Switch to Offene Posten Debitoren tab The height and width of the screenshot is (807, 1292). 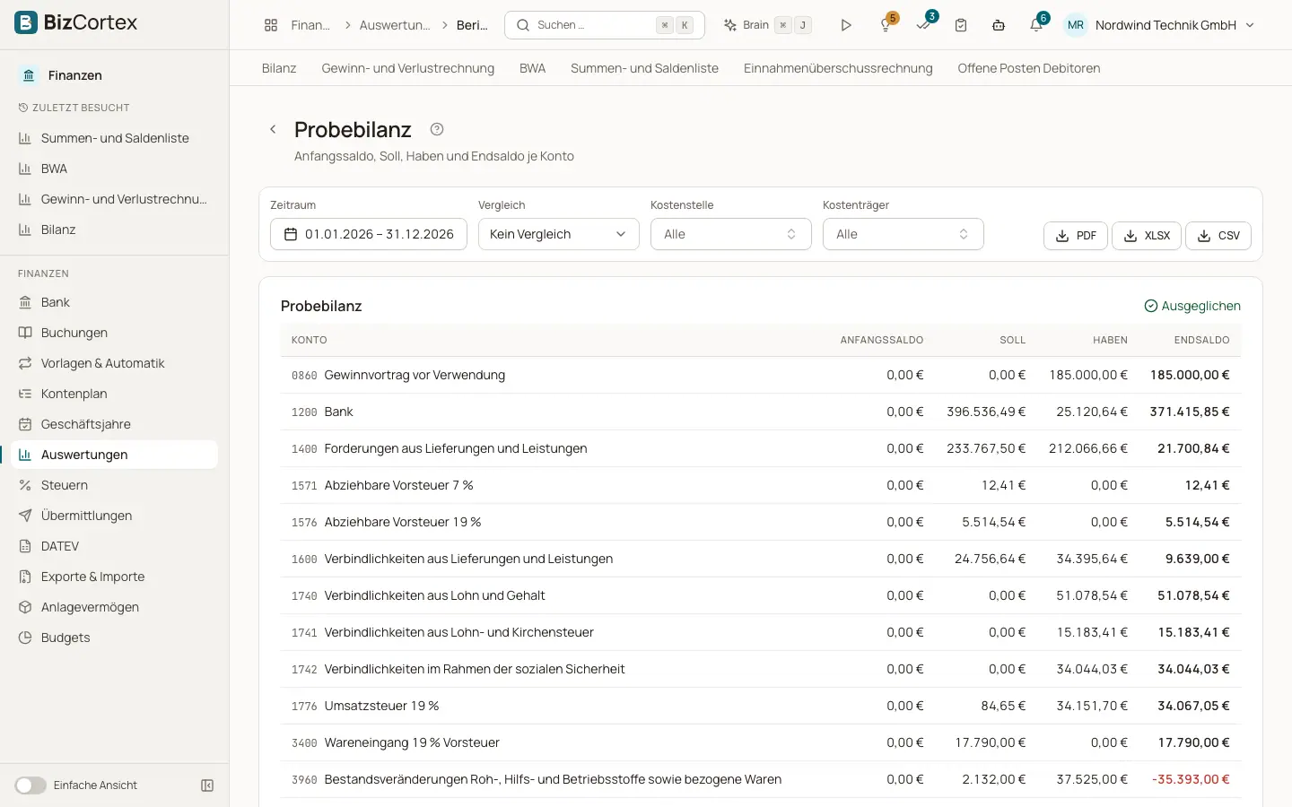1028,68
